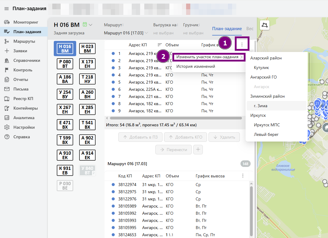Select г. Зима from the district list
328x238 pixels.
(260, 106)
